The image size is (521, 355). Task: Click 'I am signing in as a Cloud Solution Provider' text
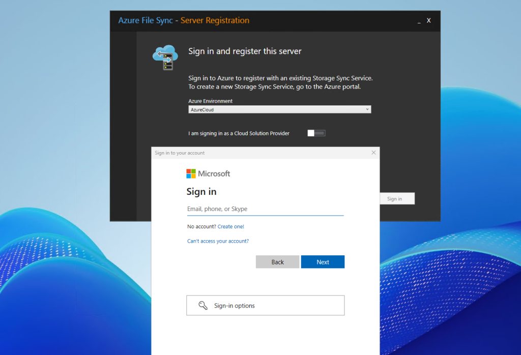pos(239,133)
